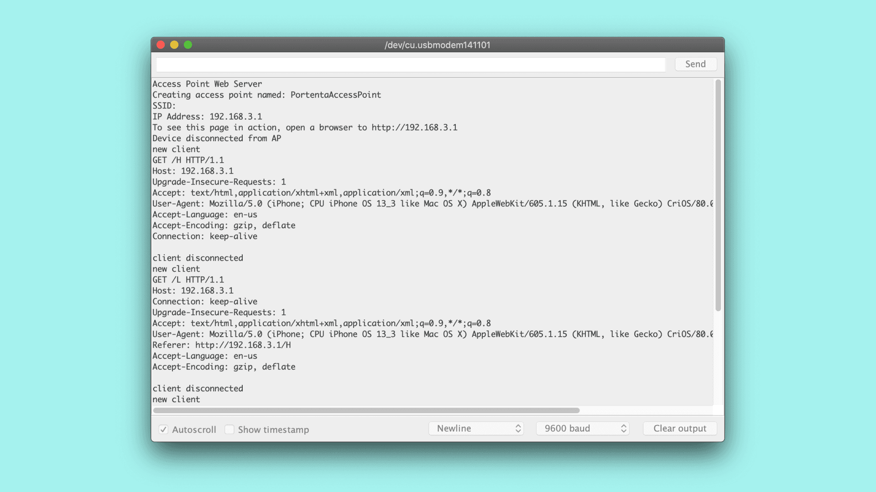
Task: Click the 'Device disconnected from AP' line
Action: 217,138
